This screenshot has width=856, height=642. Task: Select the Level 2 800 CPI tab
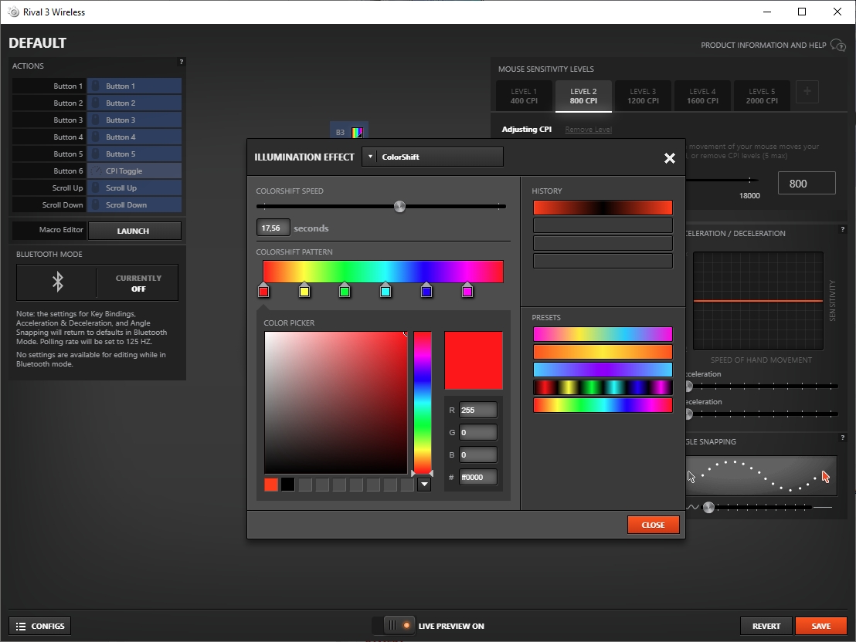[x=583, y=96]
